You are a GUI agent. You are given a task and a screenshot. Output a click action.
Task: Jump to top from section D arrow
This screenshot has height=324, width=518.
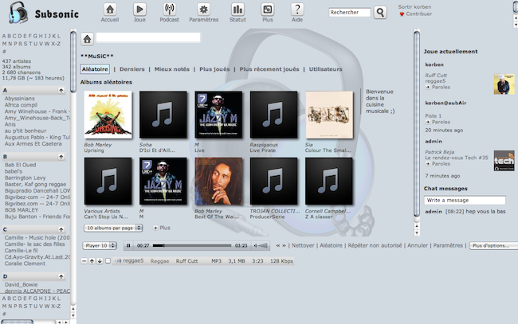coord(61,276)
